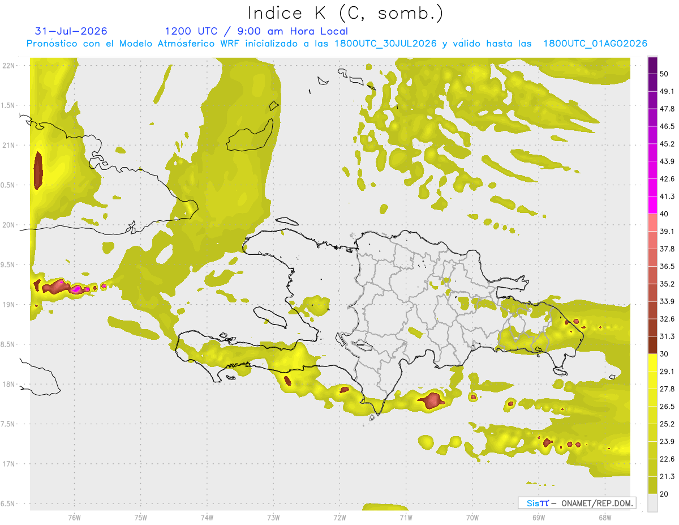The image size is (679, 525).
Task: Click the "22N" latitude label
Action: click(x=9, y=66)
